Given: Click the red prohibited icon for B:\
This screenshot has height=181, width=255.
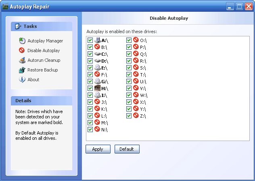Looking at the screenshot, I should 97,47.
